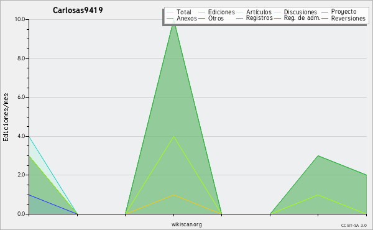Click the Ediciones/mes y-axis label
373x230 pixels.
click(x=6, y=117)
